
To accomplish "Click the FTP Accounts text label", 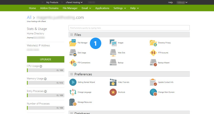I will pyautogui.click(x=163, y=53).
